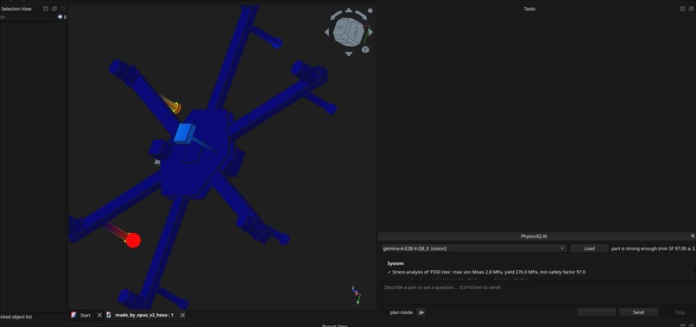This screenshot has width=696, height=327.
Task: Select the LEFT face of navigation cube
Action: click(355, 32)
